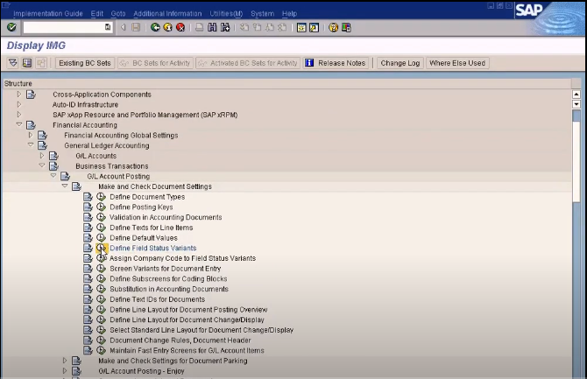This screenshot has width=587, height=379.
Task: Select Validation in Accounting Documents row
Action: 166,217
